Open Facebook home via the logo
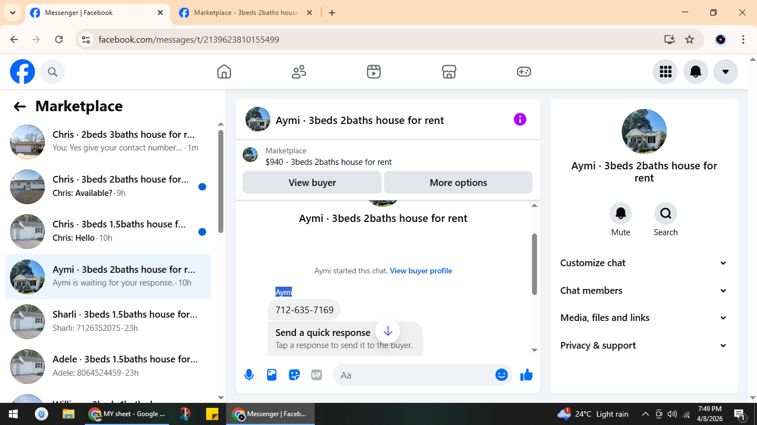The height and width of the screenshot is (425, 757). [23, 72]
